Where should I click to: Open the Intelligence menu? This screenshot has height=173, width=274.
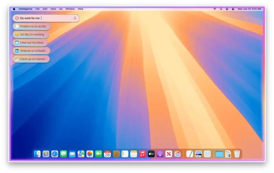25,9
